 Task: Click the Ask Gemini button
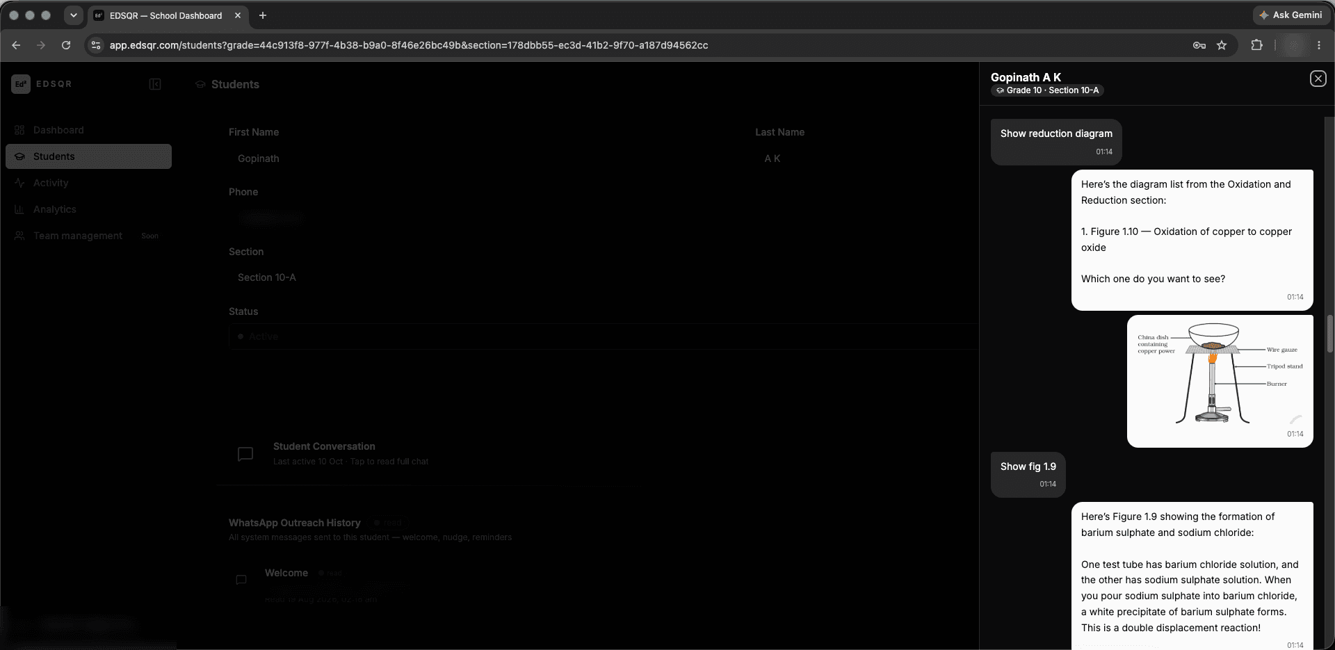point(1290,15)
